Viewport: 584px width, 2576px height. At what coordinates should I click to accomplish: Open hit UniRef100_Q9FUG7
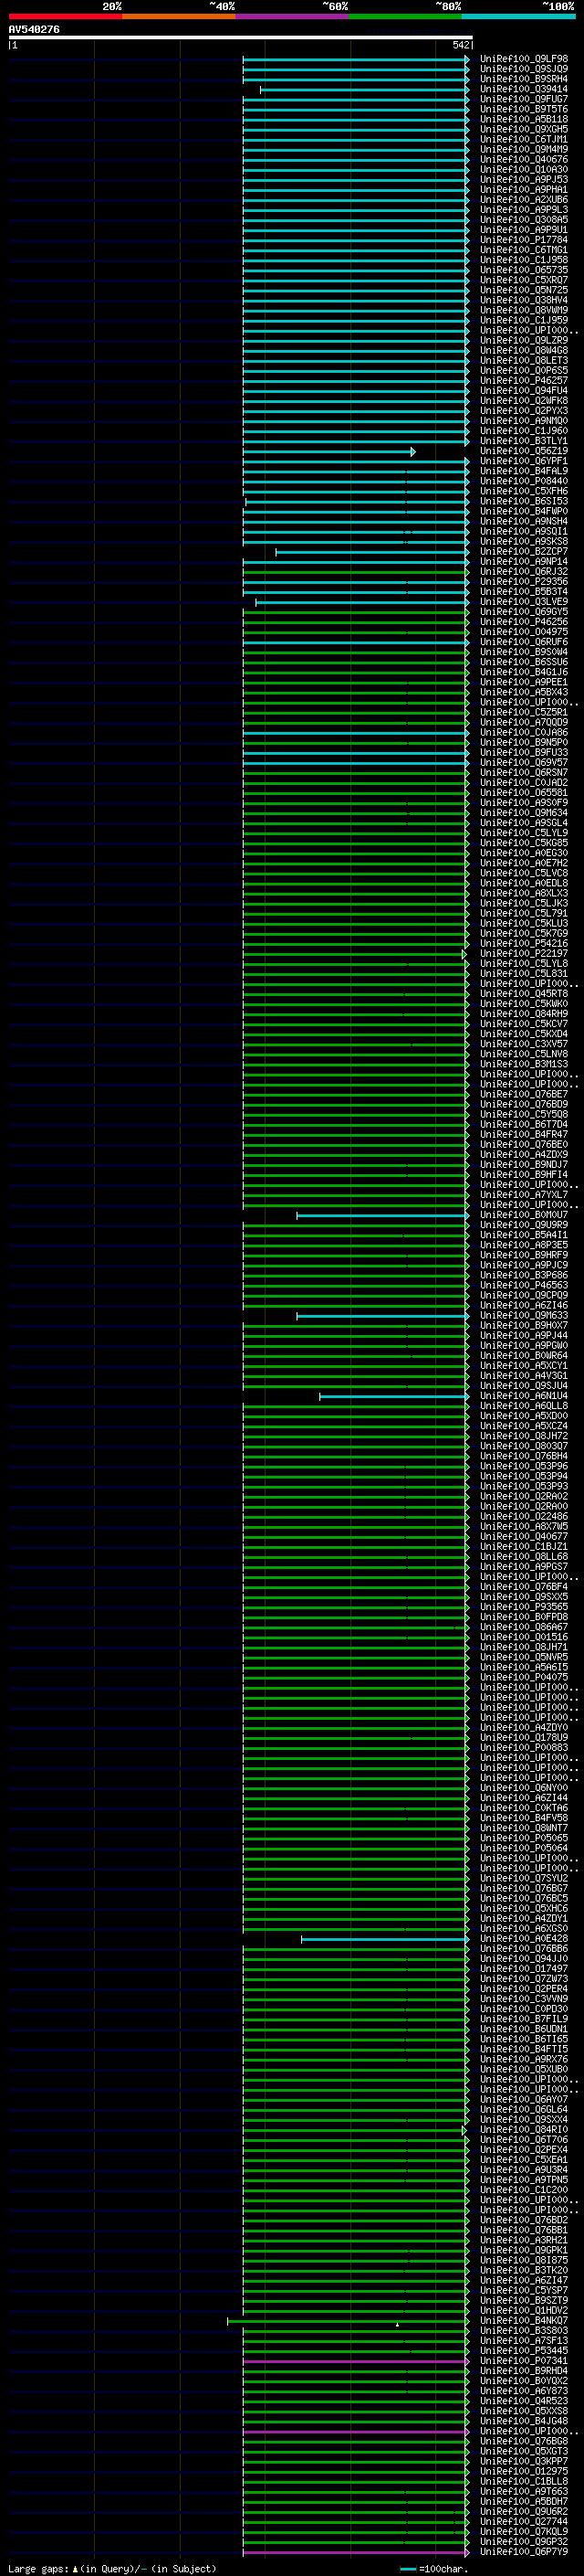[523, 99]
